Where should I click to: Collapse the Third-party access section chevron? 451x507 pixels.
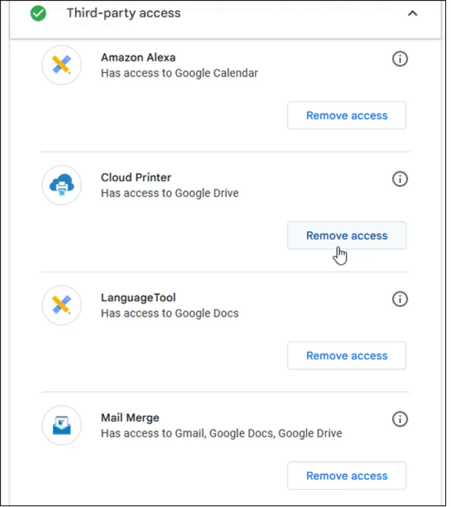click(x=412, y=13)
